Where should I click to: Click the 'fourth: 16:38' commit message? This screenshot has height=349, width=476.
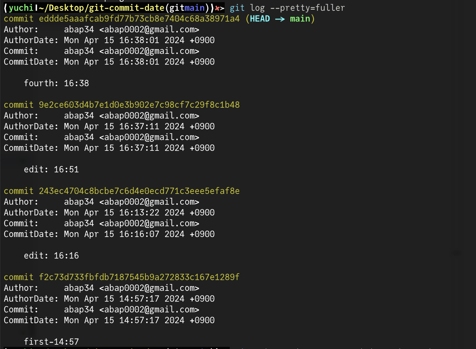(56, 83)
